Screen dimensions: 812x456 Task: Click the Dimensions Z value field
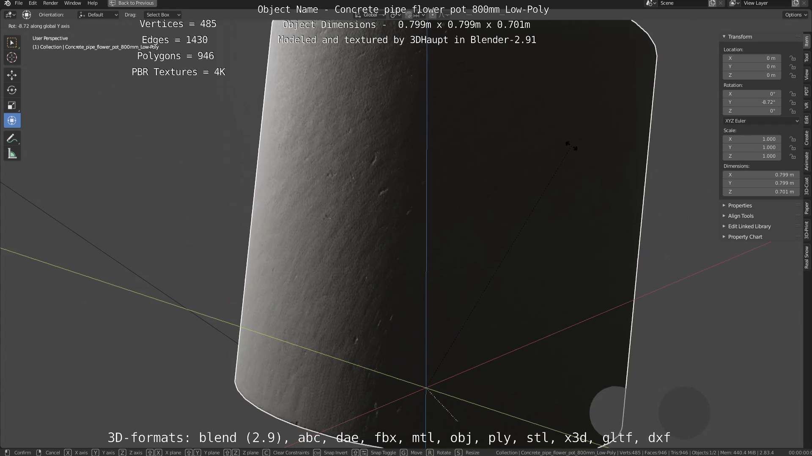760,192
